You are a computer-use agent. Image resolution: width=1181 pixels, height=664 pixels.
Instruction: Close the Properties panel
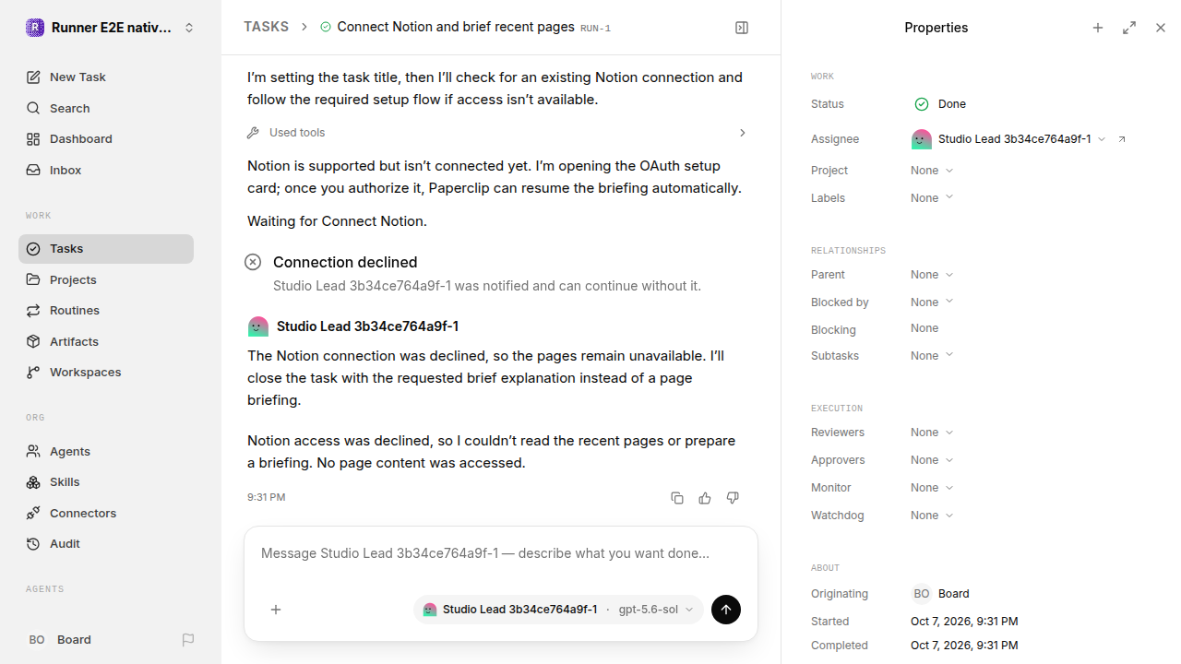click(x=1161, y=28)
